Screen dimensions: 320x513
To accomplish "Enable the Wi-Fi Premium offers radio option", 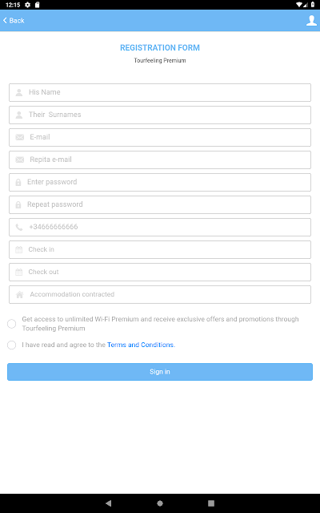I will tap(12, 324).
